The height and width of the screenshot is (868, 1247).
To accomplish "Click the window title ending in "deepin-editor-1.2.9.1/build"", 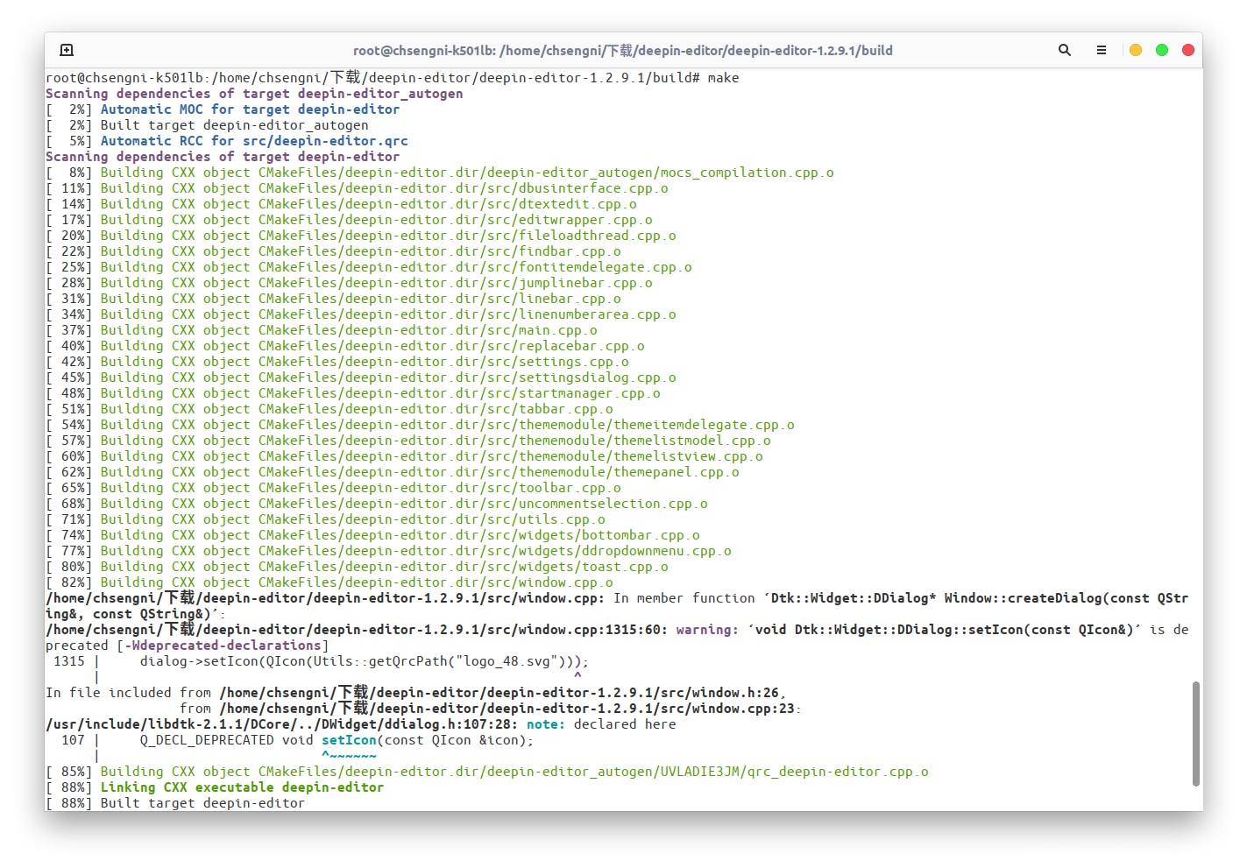I will click(623, 50).
